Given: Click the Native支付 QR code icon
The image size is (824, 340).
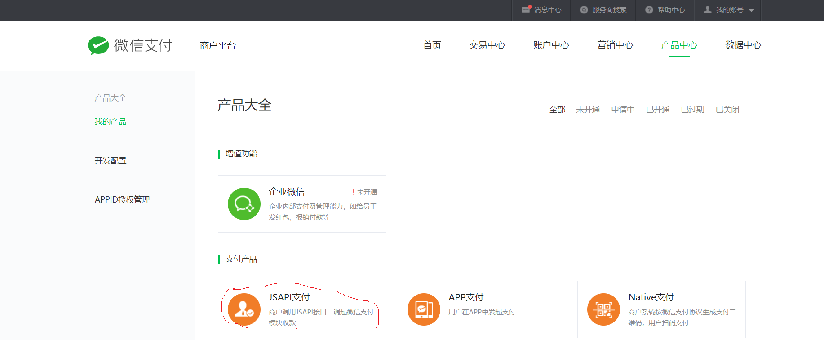Looking at the screenshot, I should pyautogui.click(x=603, y=309).
